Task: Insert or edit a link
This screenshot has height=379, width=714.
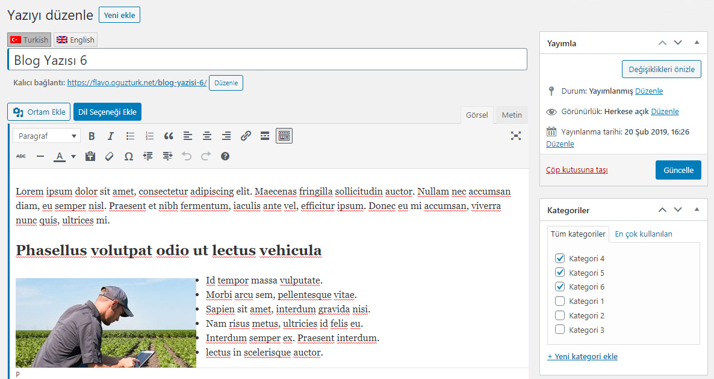Action: pos(246,136)
